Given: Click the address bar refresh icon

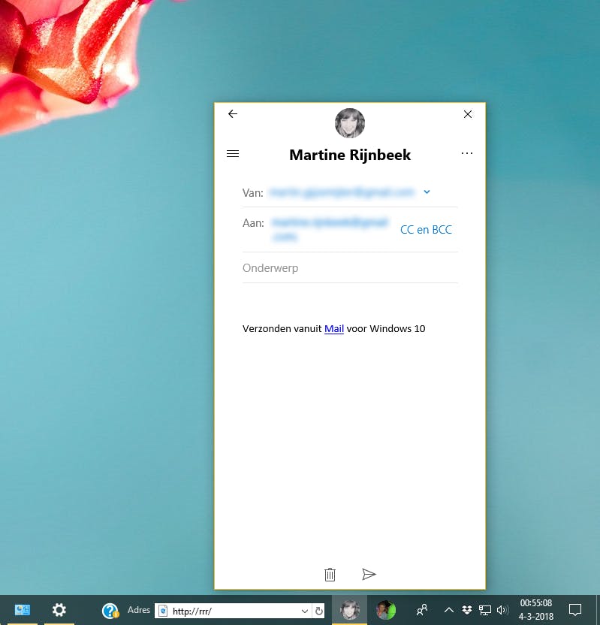Looking at the screenshot, I should pos(318,611).
